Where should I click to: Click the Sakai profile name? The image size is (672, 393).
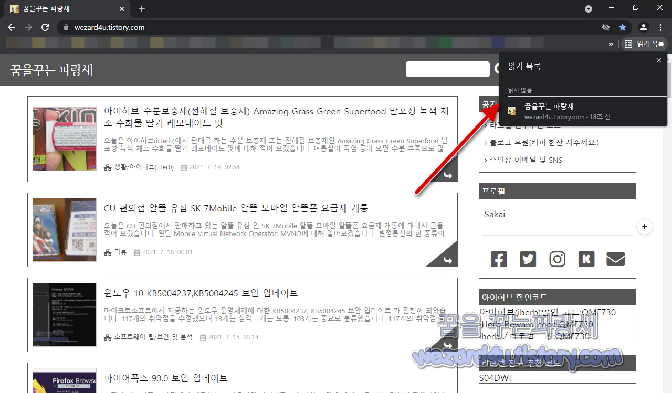tap(495, 214)
